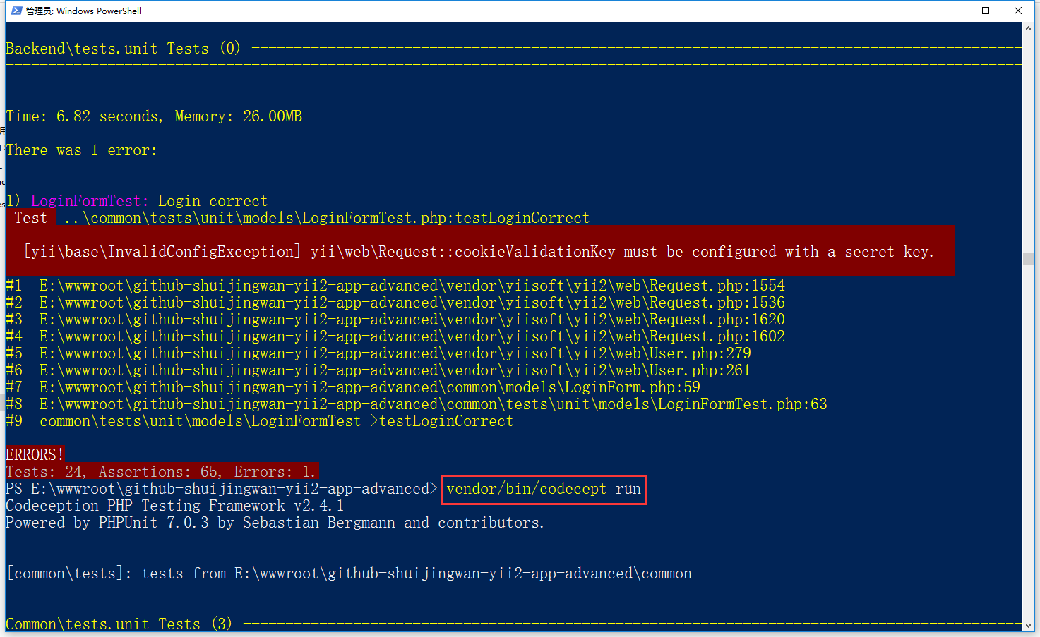Screen dimensions: 1040x637
Task: Click the Tests: 24, Assertions: 65 summary
Action: (x=161, y=472)
